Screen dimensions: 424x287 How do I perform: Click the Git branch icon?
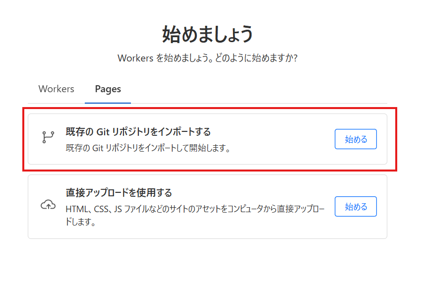coord(48,137)
